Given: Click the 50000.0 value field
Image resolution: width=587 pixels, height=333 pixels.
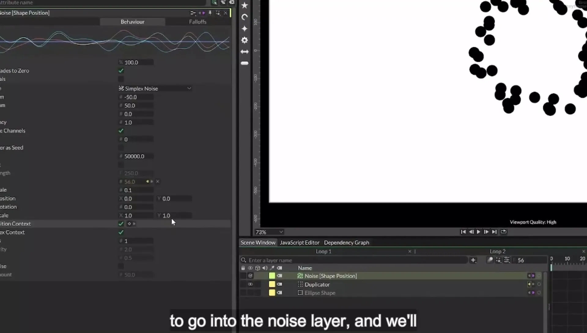Looking at the screenshot, I should pos(136,156).
